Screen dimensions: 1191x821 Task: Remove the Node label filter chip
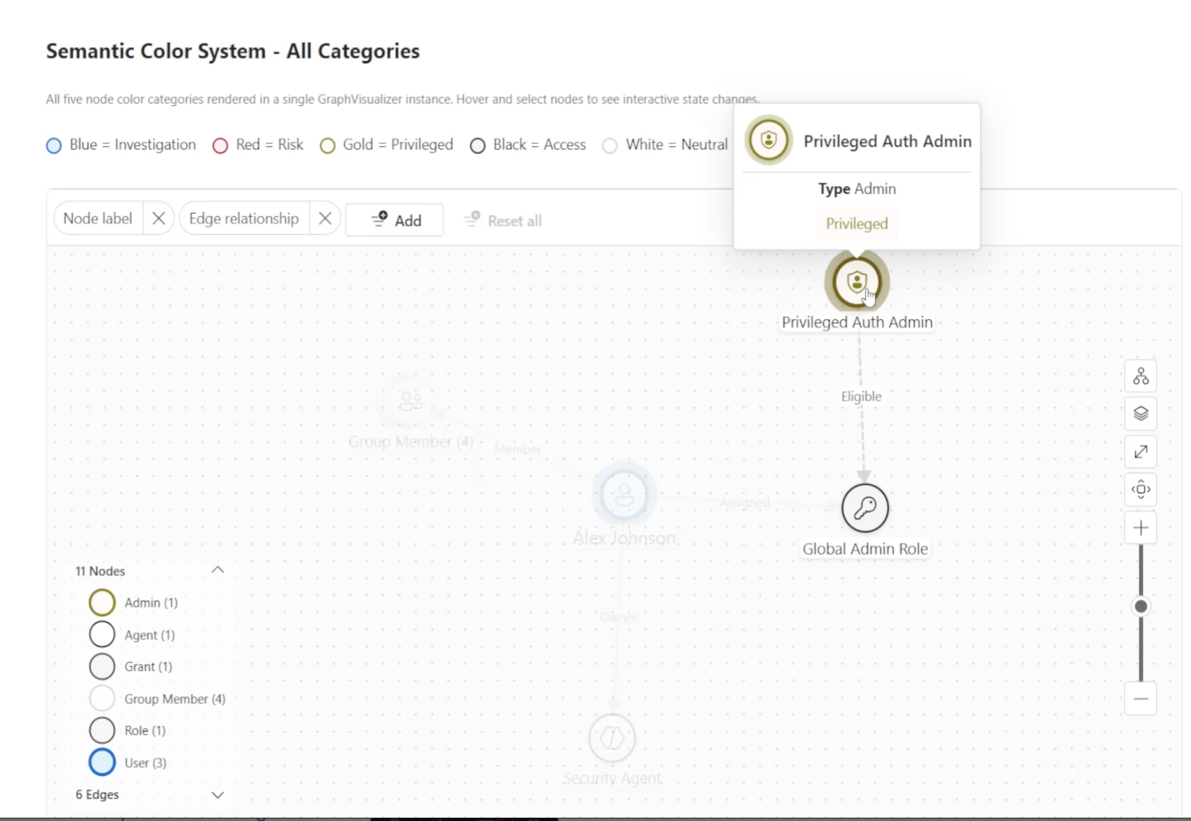(x=158, y=218)
